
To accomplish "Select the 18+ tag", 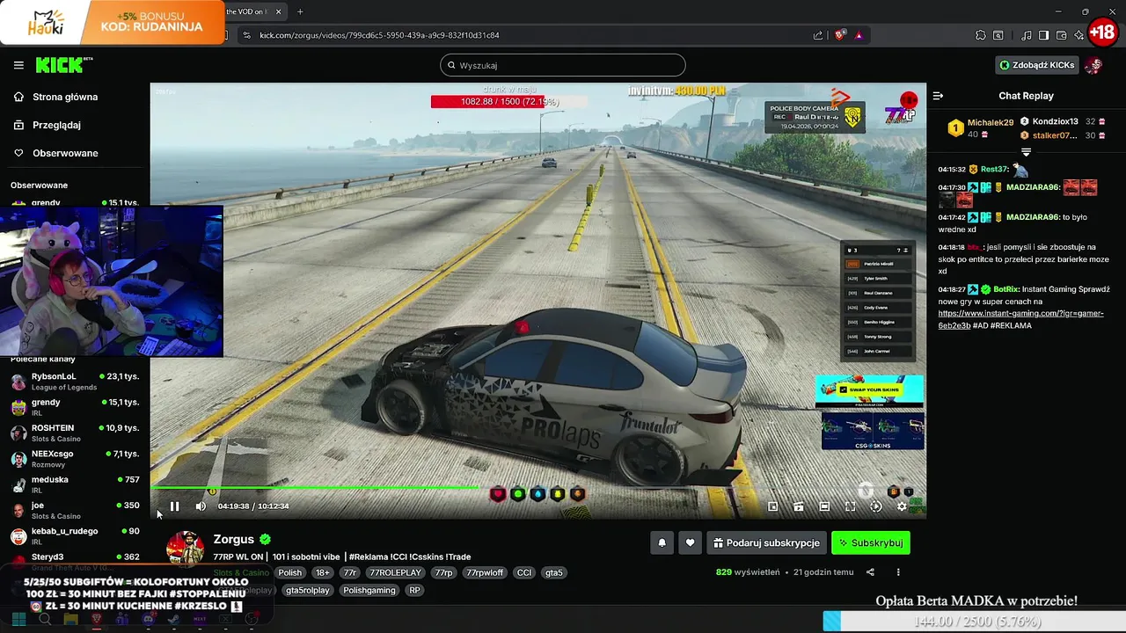I will 323,572.
